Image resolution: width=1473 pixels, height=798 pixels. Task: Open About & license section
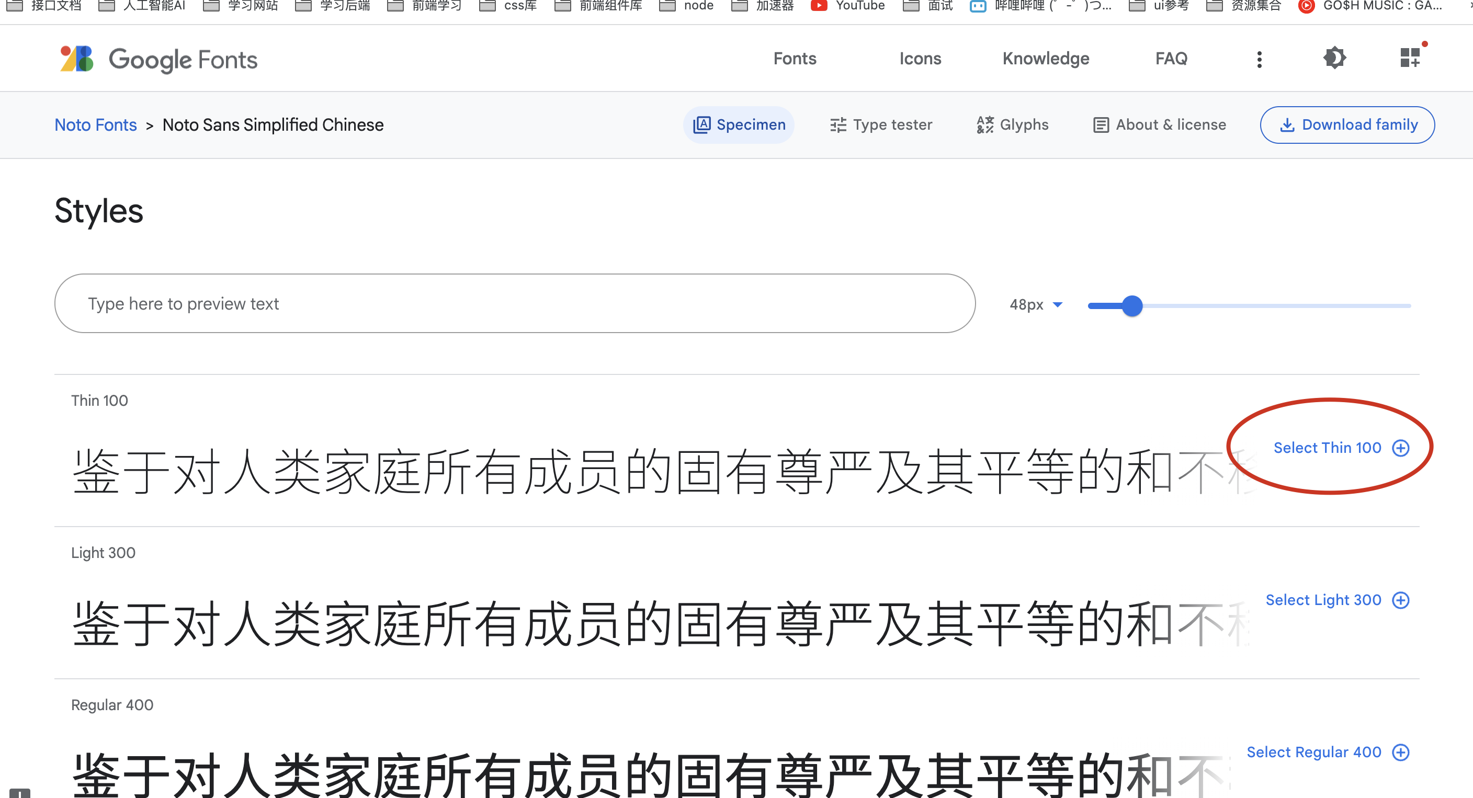(1159, 124)
